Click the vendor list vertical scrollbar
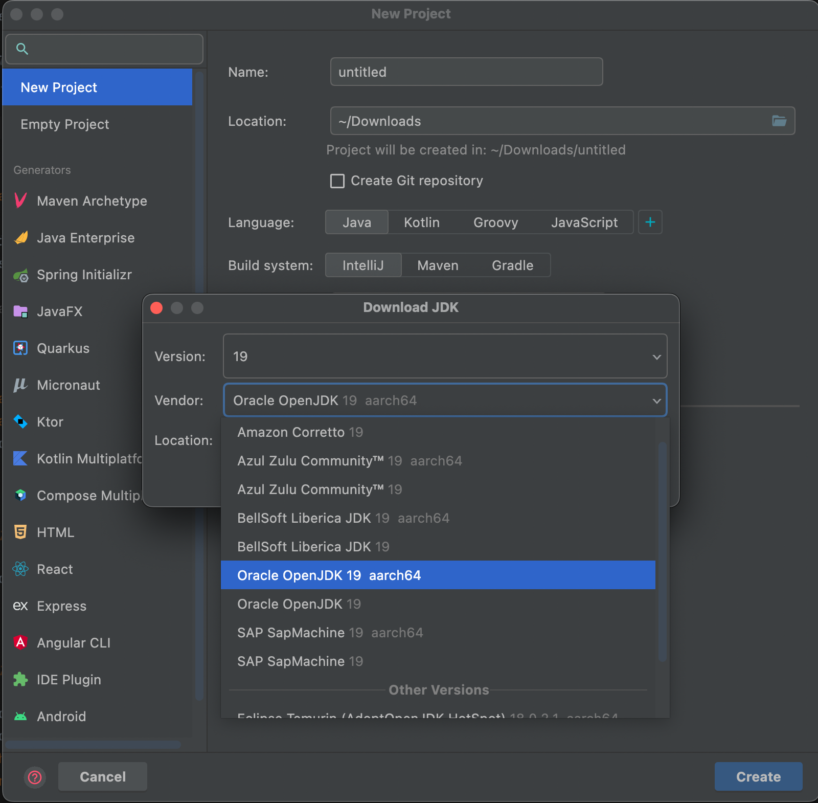Viewport: 818px width, 803px height. point(662,551)
